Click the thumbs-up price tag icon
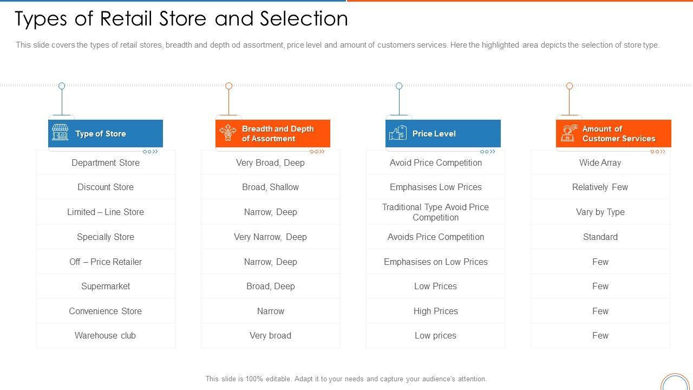This screenshot has width=693, height=390. tap(398, 133)
